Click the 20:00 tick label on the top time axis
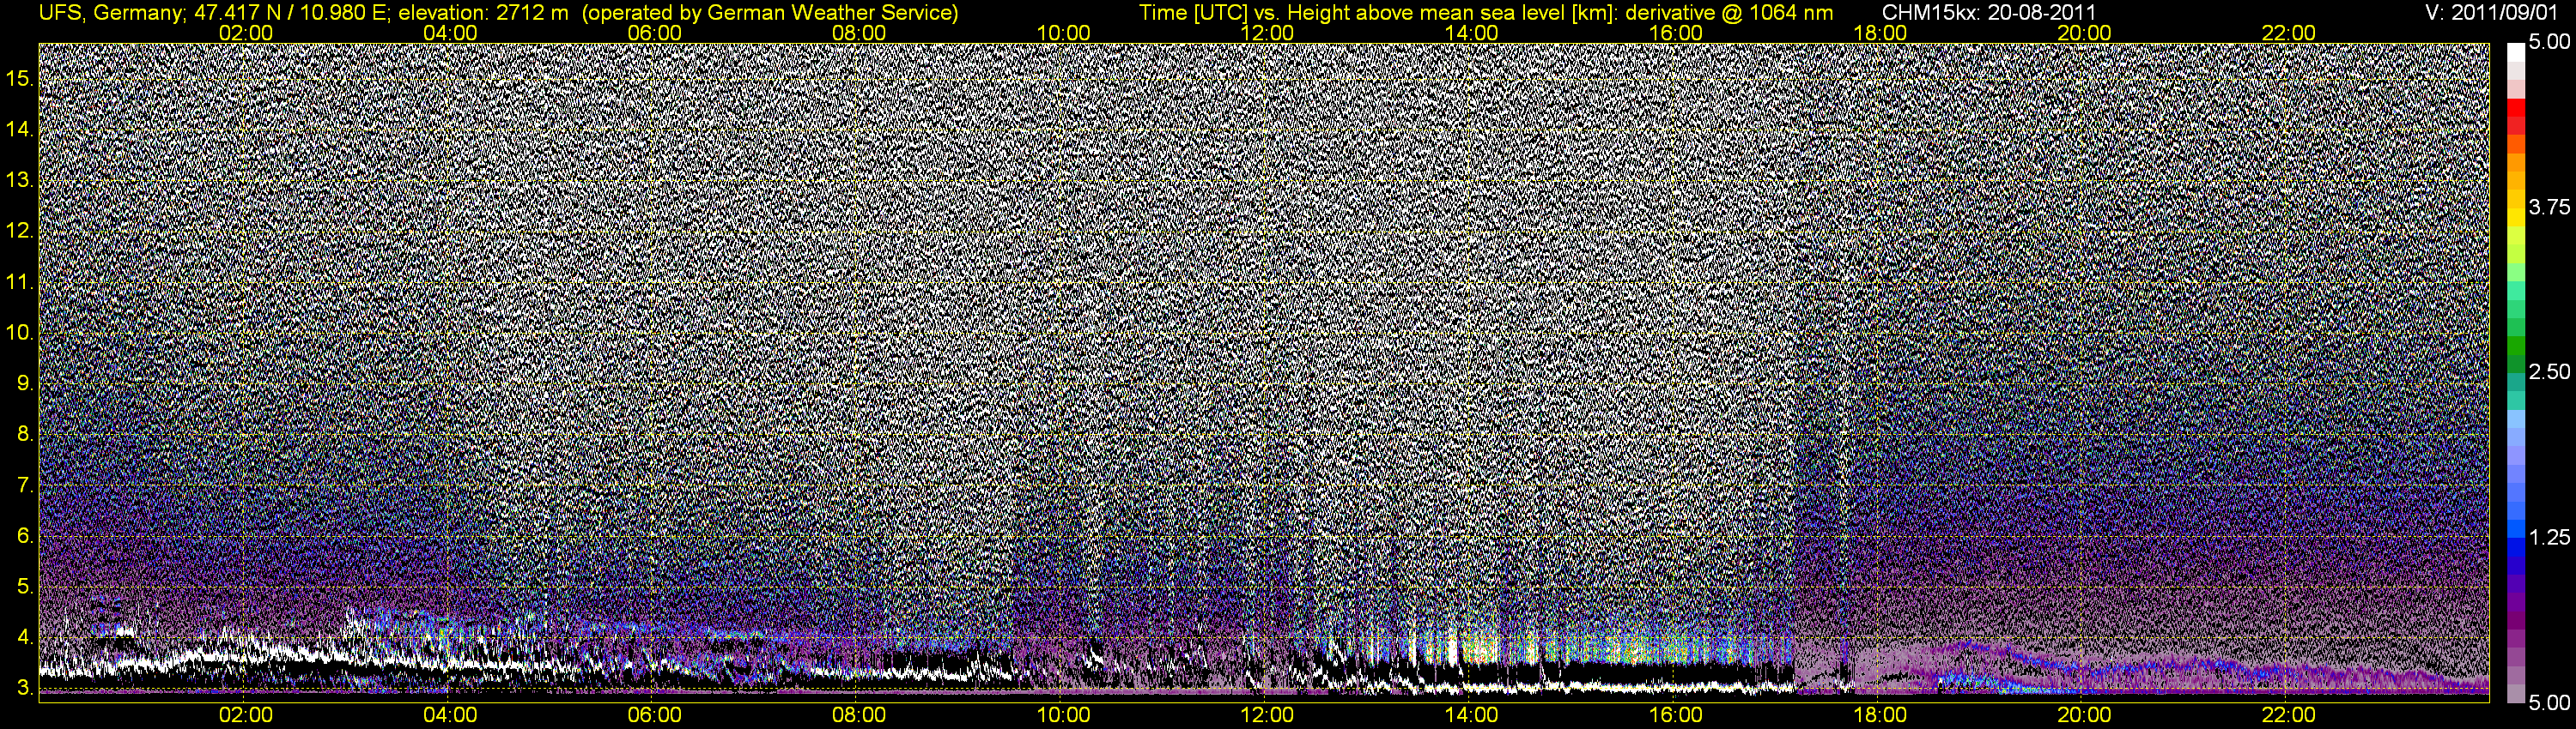 [x=2084, y=33]
